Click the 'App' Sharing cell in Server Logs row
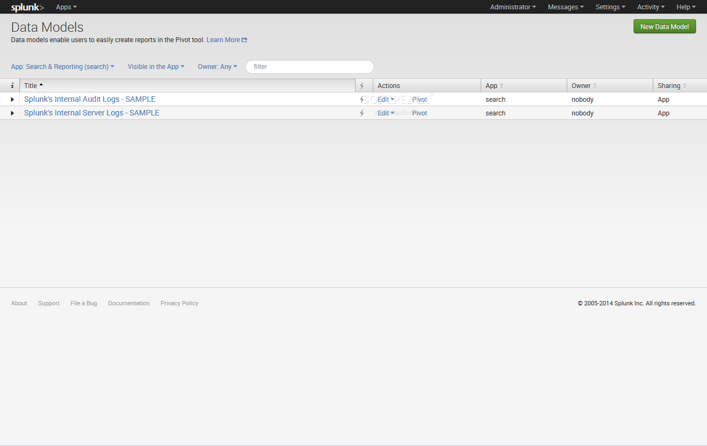The width and height of the screenshot is (707, 446). tap(664, 113)
